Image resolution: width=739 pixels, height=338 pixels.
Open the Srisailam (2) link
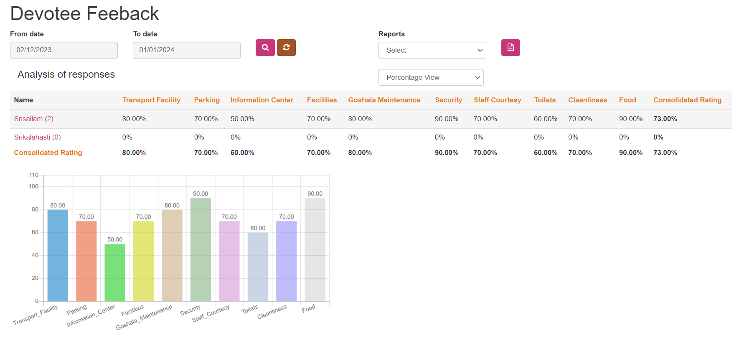coord(34,119)
